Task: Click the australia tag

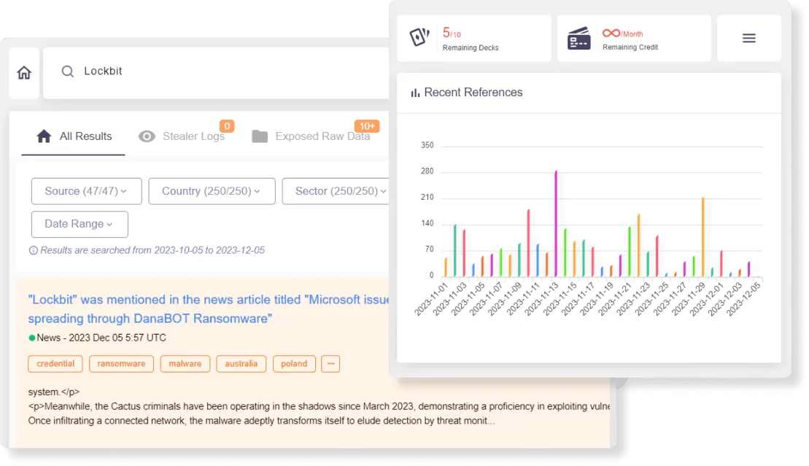Action: [241, 364]
